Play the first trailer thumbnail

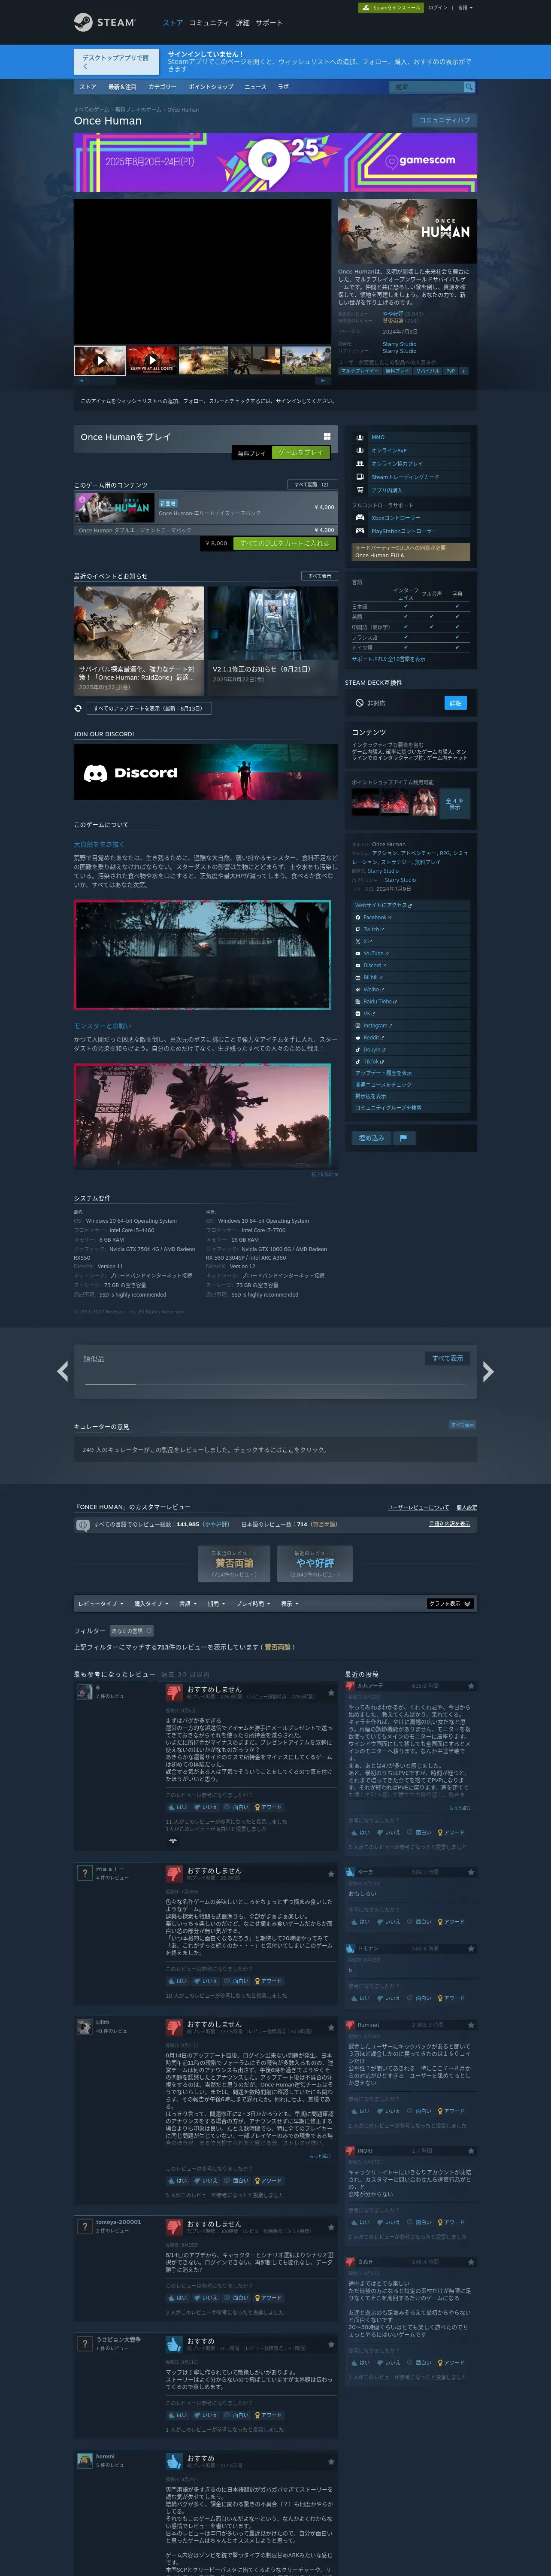point(99,360)
